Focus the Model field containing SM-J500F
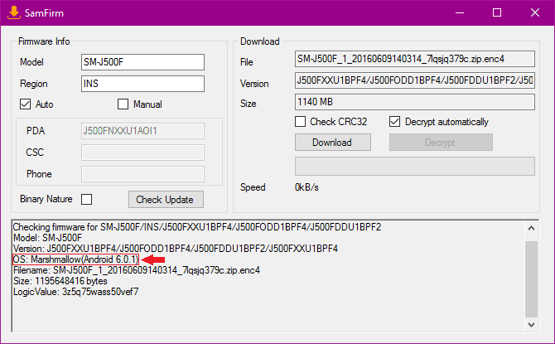 pyautogui.click(x=142, y=62)
